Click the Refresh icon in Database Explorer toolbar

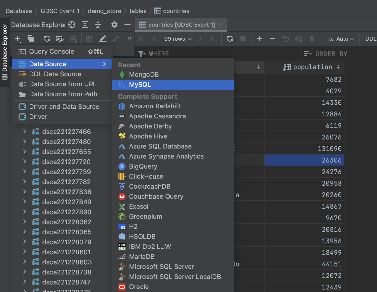47,39
